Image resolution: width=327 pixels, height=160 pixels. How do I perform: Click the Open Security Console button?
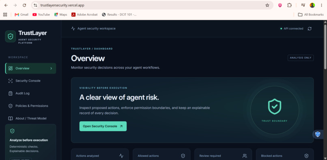point(103,126)
